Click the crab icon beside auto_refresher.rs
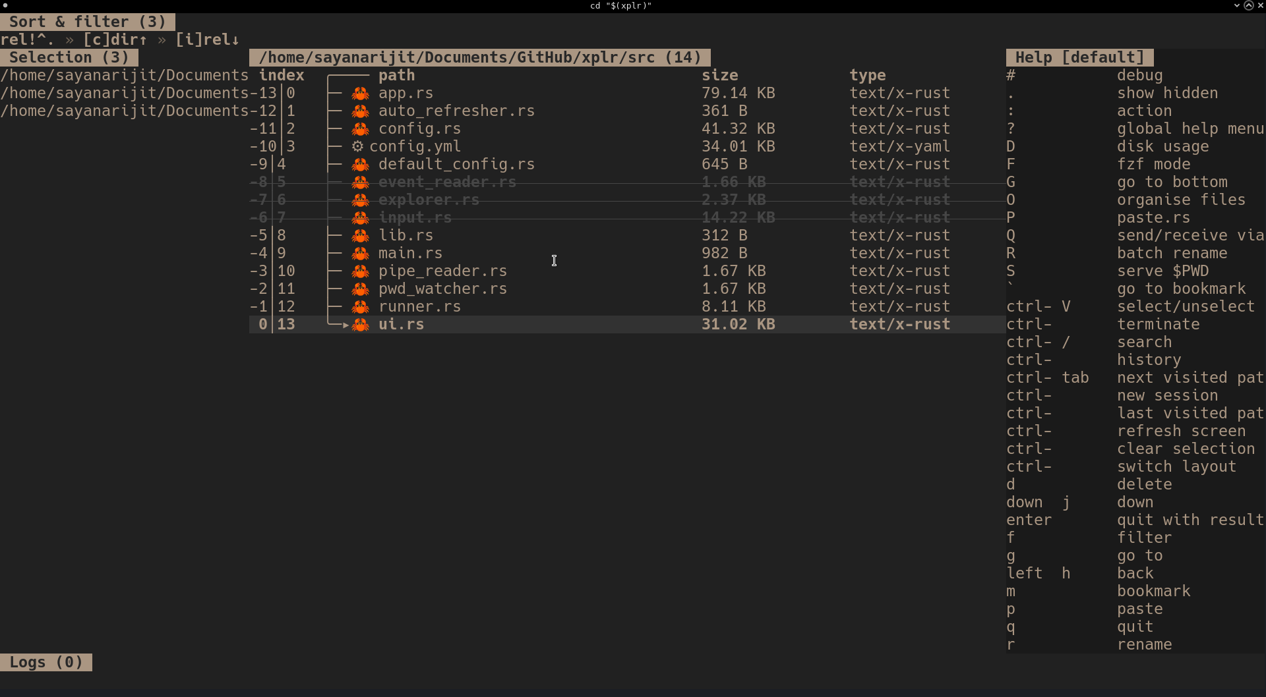The image size is (1266, 697). pyautogui.click(x=361, y=111)
